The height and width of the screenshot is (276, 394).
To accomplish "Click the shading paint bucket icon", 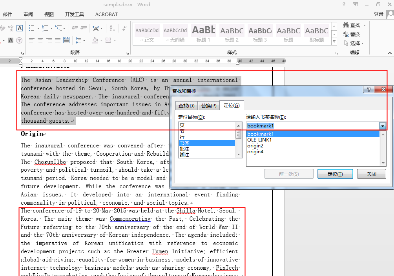I will [95, 40].
